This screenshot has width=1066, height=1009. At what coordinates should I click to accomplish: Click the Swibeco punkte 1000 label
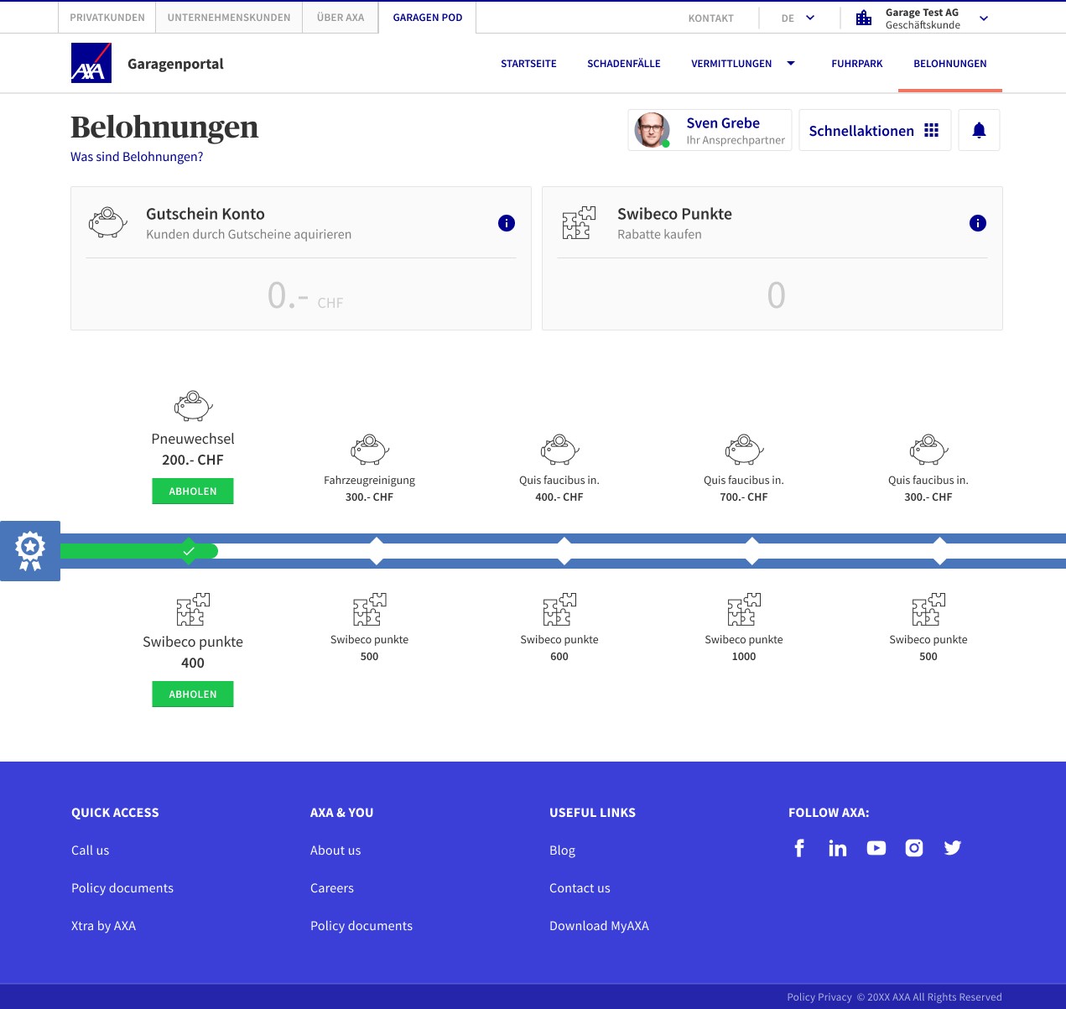coord(744,648)
